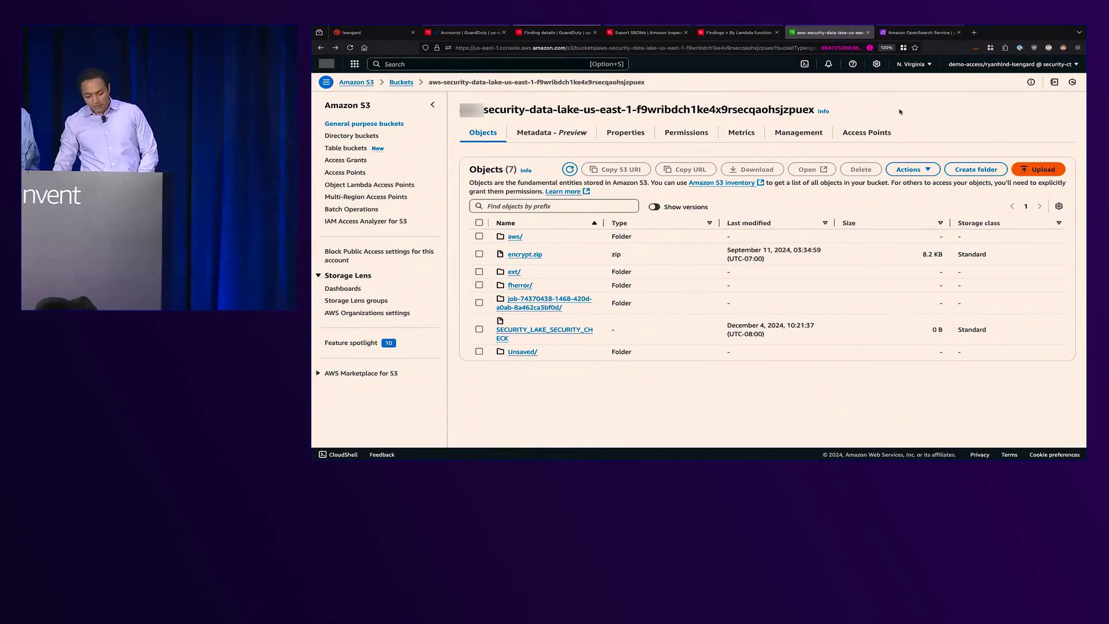
Task: Check the fherror/ folder row
Action: click(x=479, y=285)
